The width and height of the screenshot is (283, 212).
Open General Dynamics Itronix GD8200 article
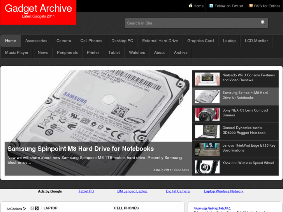point(244,130)
